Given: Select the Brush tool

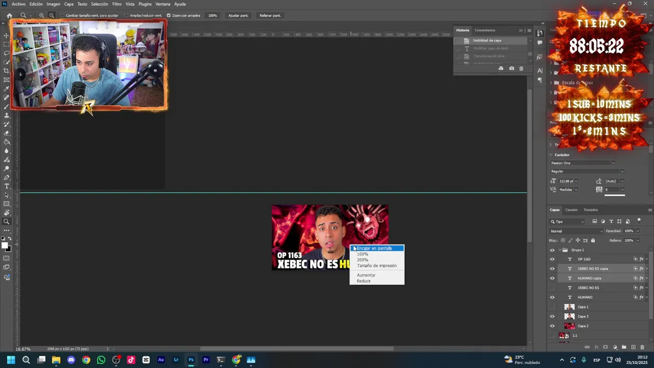Looking at the screenshot, I should point(7,106).
